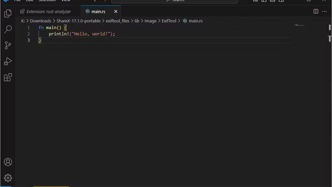The height and width of the screenshot is (187, 332).
Task: Click the Accounts profile icon
Action: [8, 162]
